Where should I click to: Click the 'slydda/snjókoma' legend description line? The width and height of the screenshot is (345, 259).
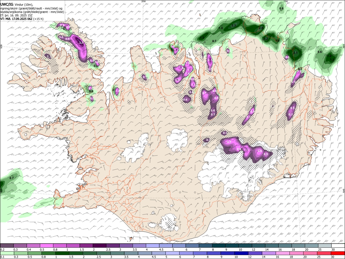pyautogui.click(x=32, y=12)
